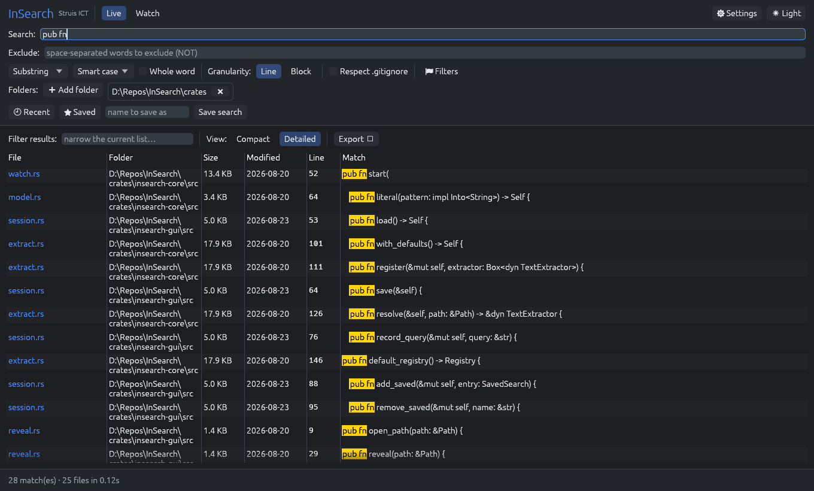
Task: Click the Struis ICT label
Action: coord(74,13)
